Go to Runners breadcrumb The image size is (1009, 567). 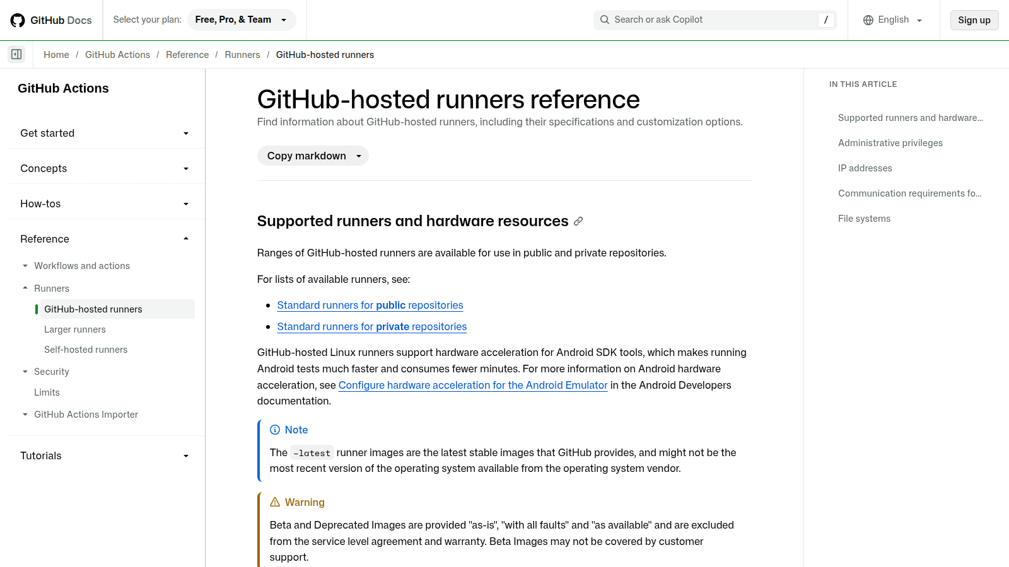point(242,55)
